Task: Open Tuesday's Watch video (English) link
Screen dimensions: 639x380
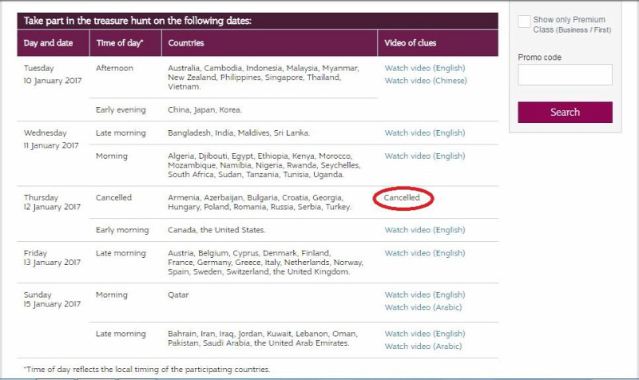Action: pyautogui.click(x=425, y=68)
